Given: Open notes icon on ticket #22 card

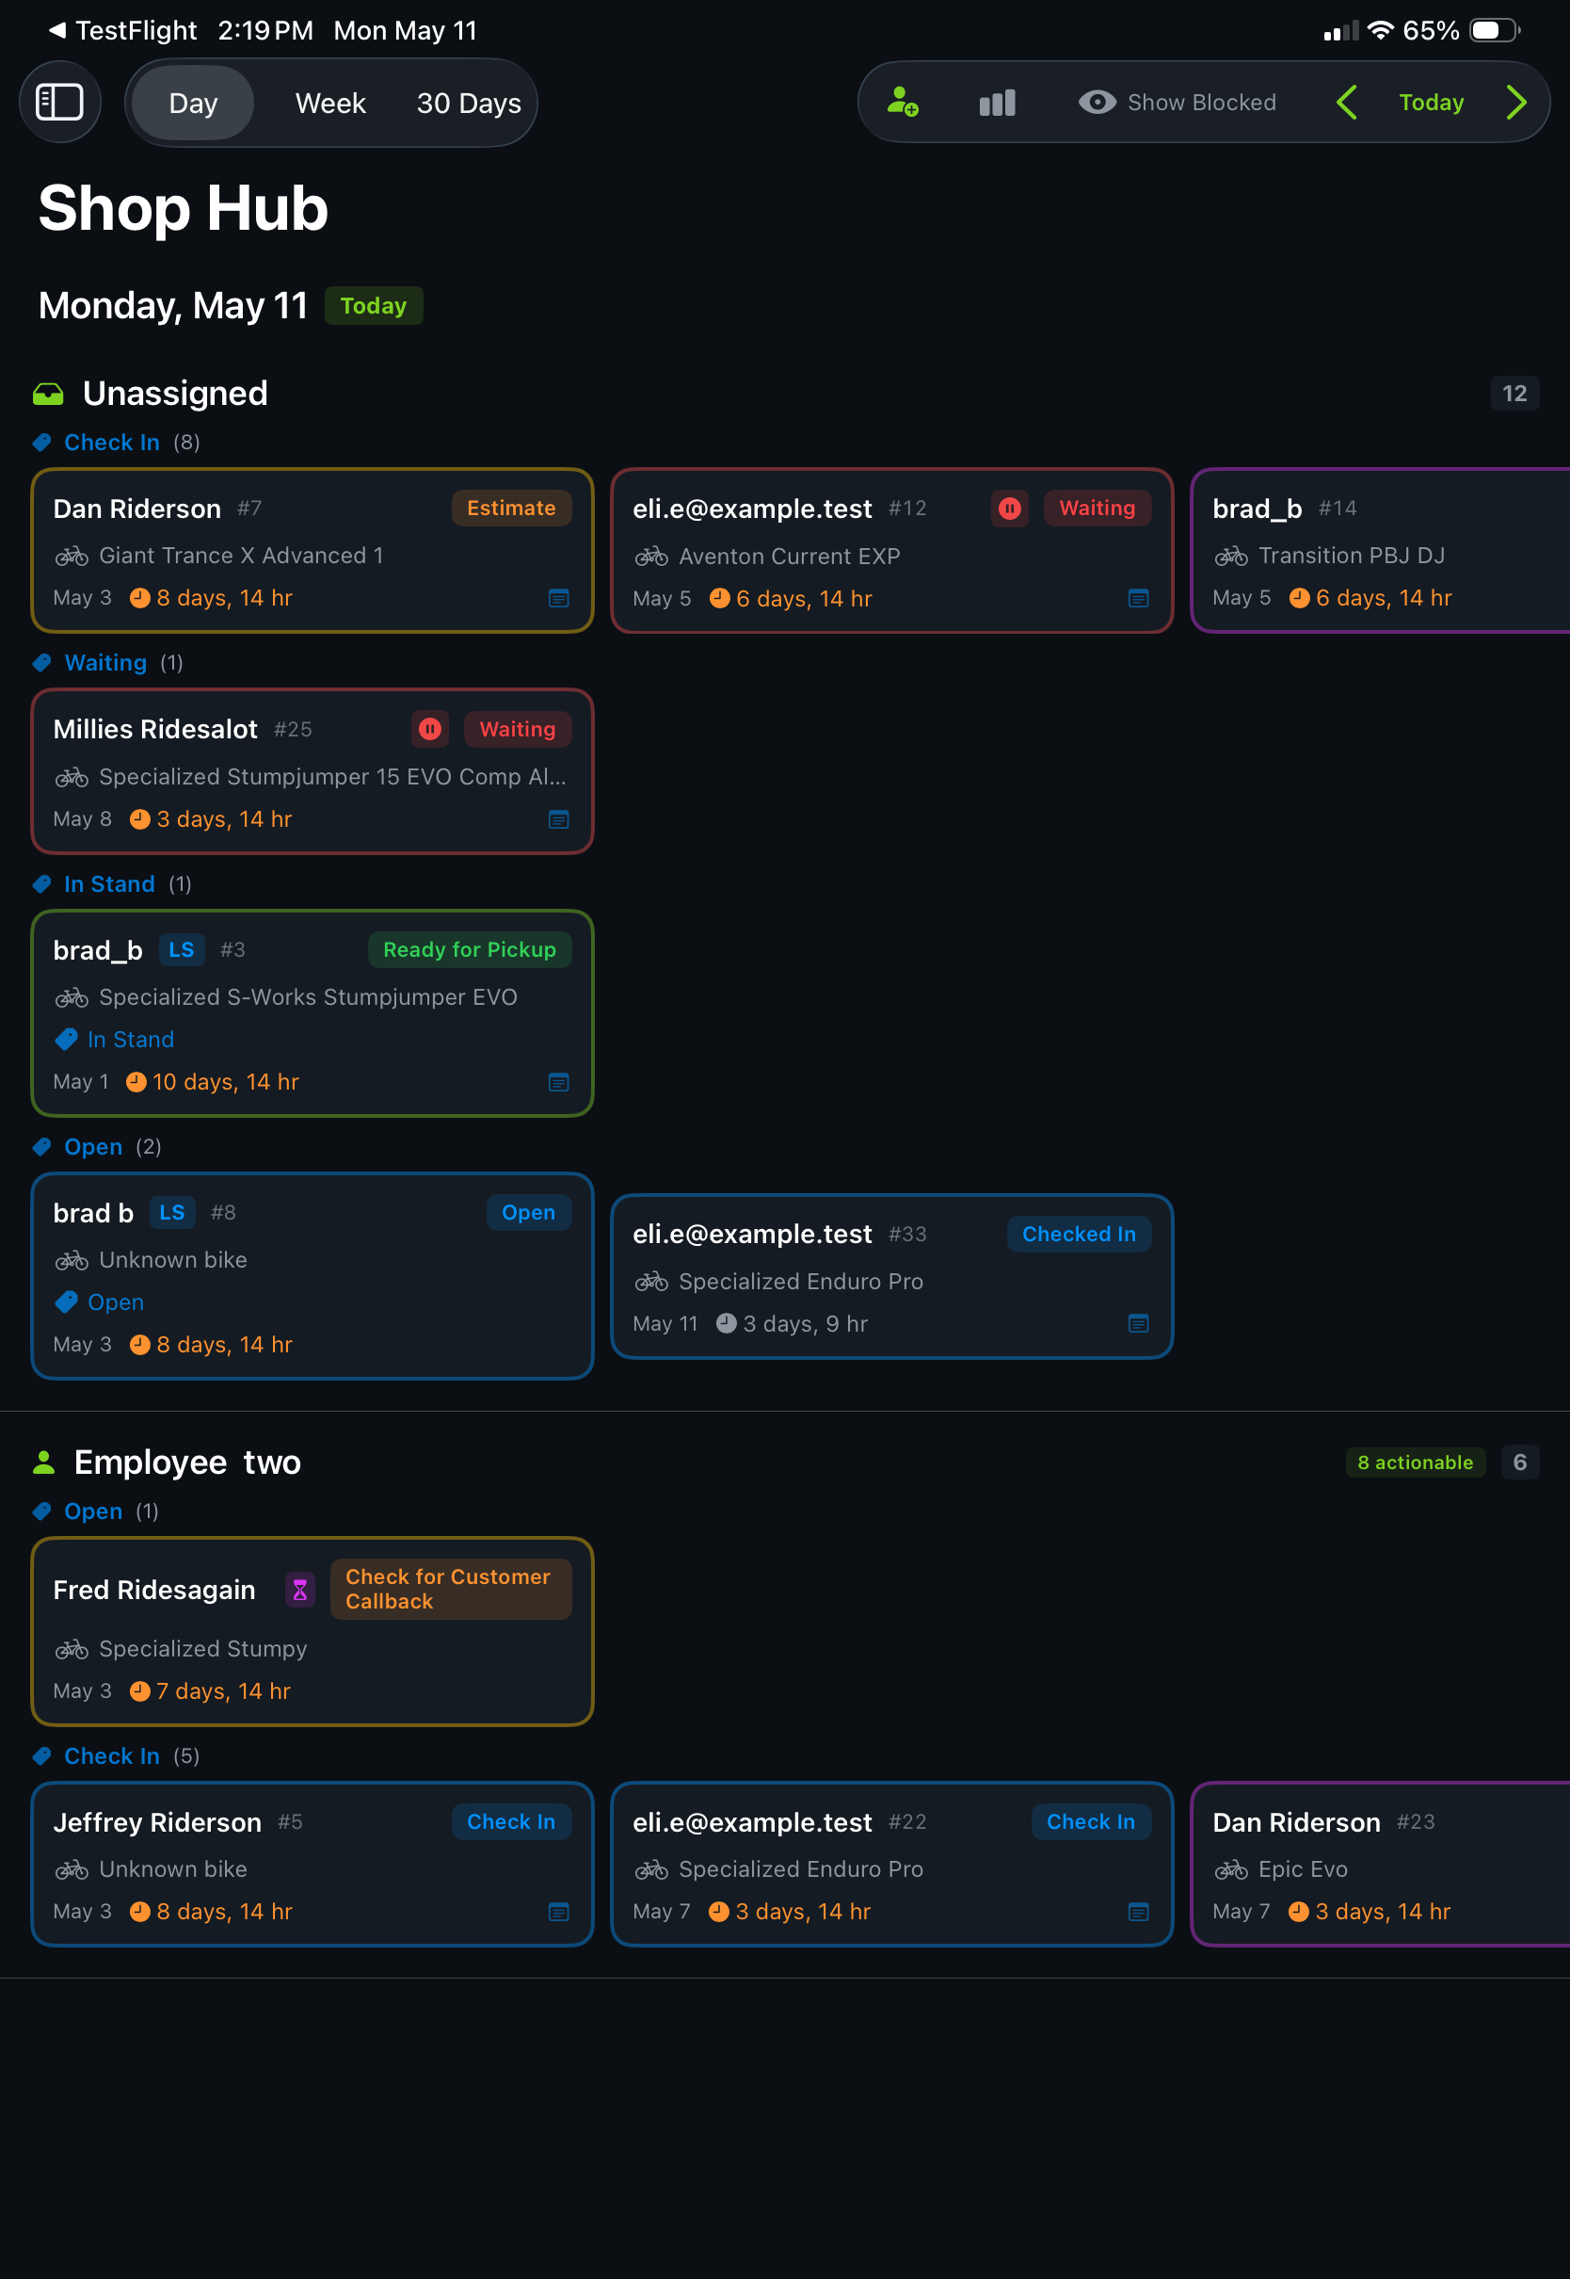Looking at the screenshot, I should pyautogui.click(x=1138, y=1912).
